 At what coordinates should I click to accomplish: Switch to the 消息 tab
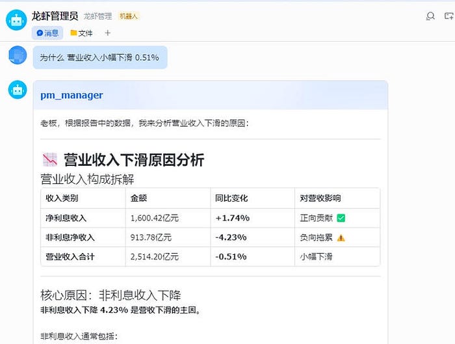47,33
